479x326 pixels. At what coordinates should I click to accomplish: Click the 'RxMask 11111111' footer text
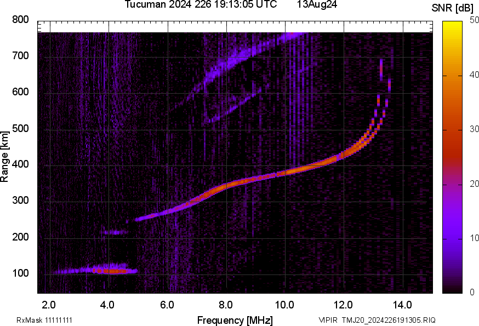point(44,320)
